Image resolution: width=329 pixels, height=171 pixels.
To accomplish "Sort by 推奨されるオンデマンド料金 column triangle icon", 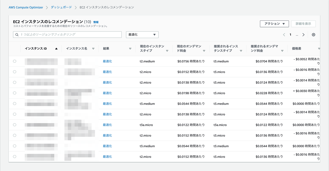I will coord(282,51).
